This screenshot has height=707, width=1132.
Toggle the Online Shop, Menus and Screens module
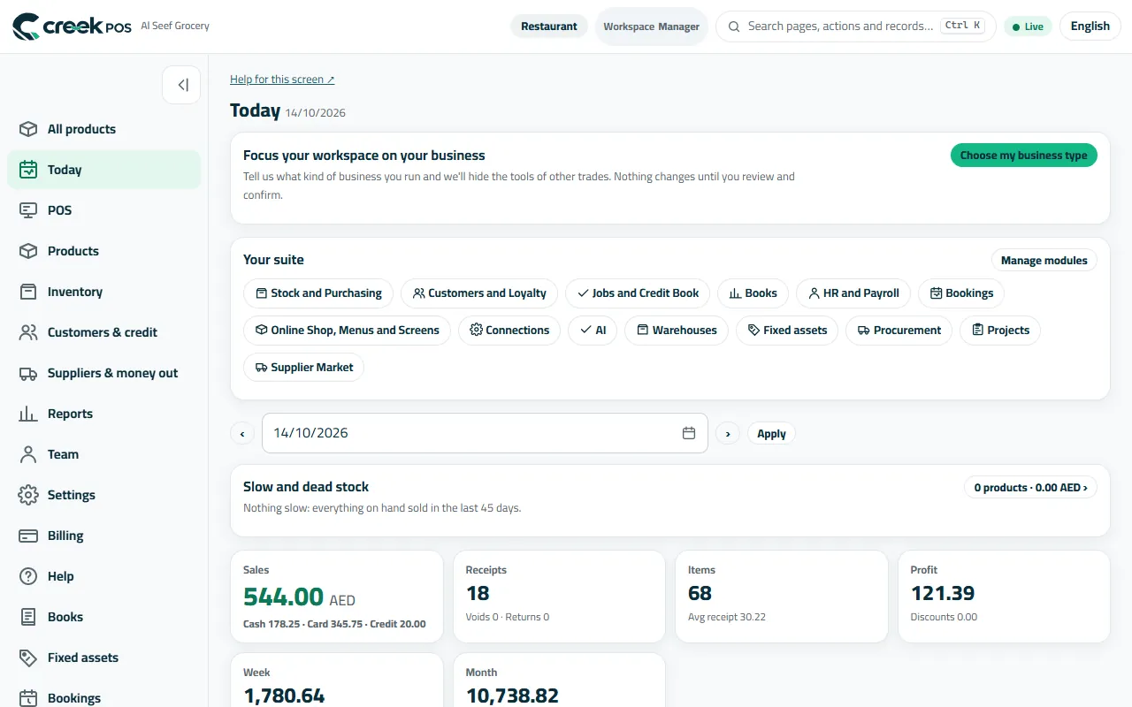coord(347,331)
